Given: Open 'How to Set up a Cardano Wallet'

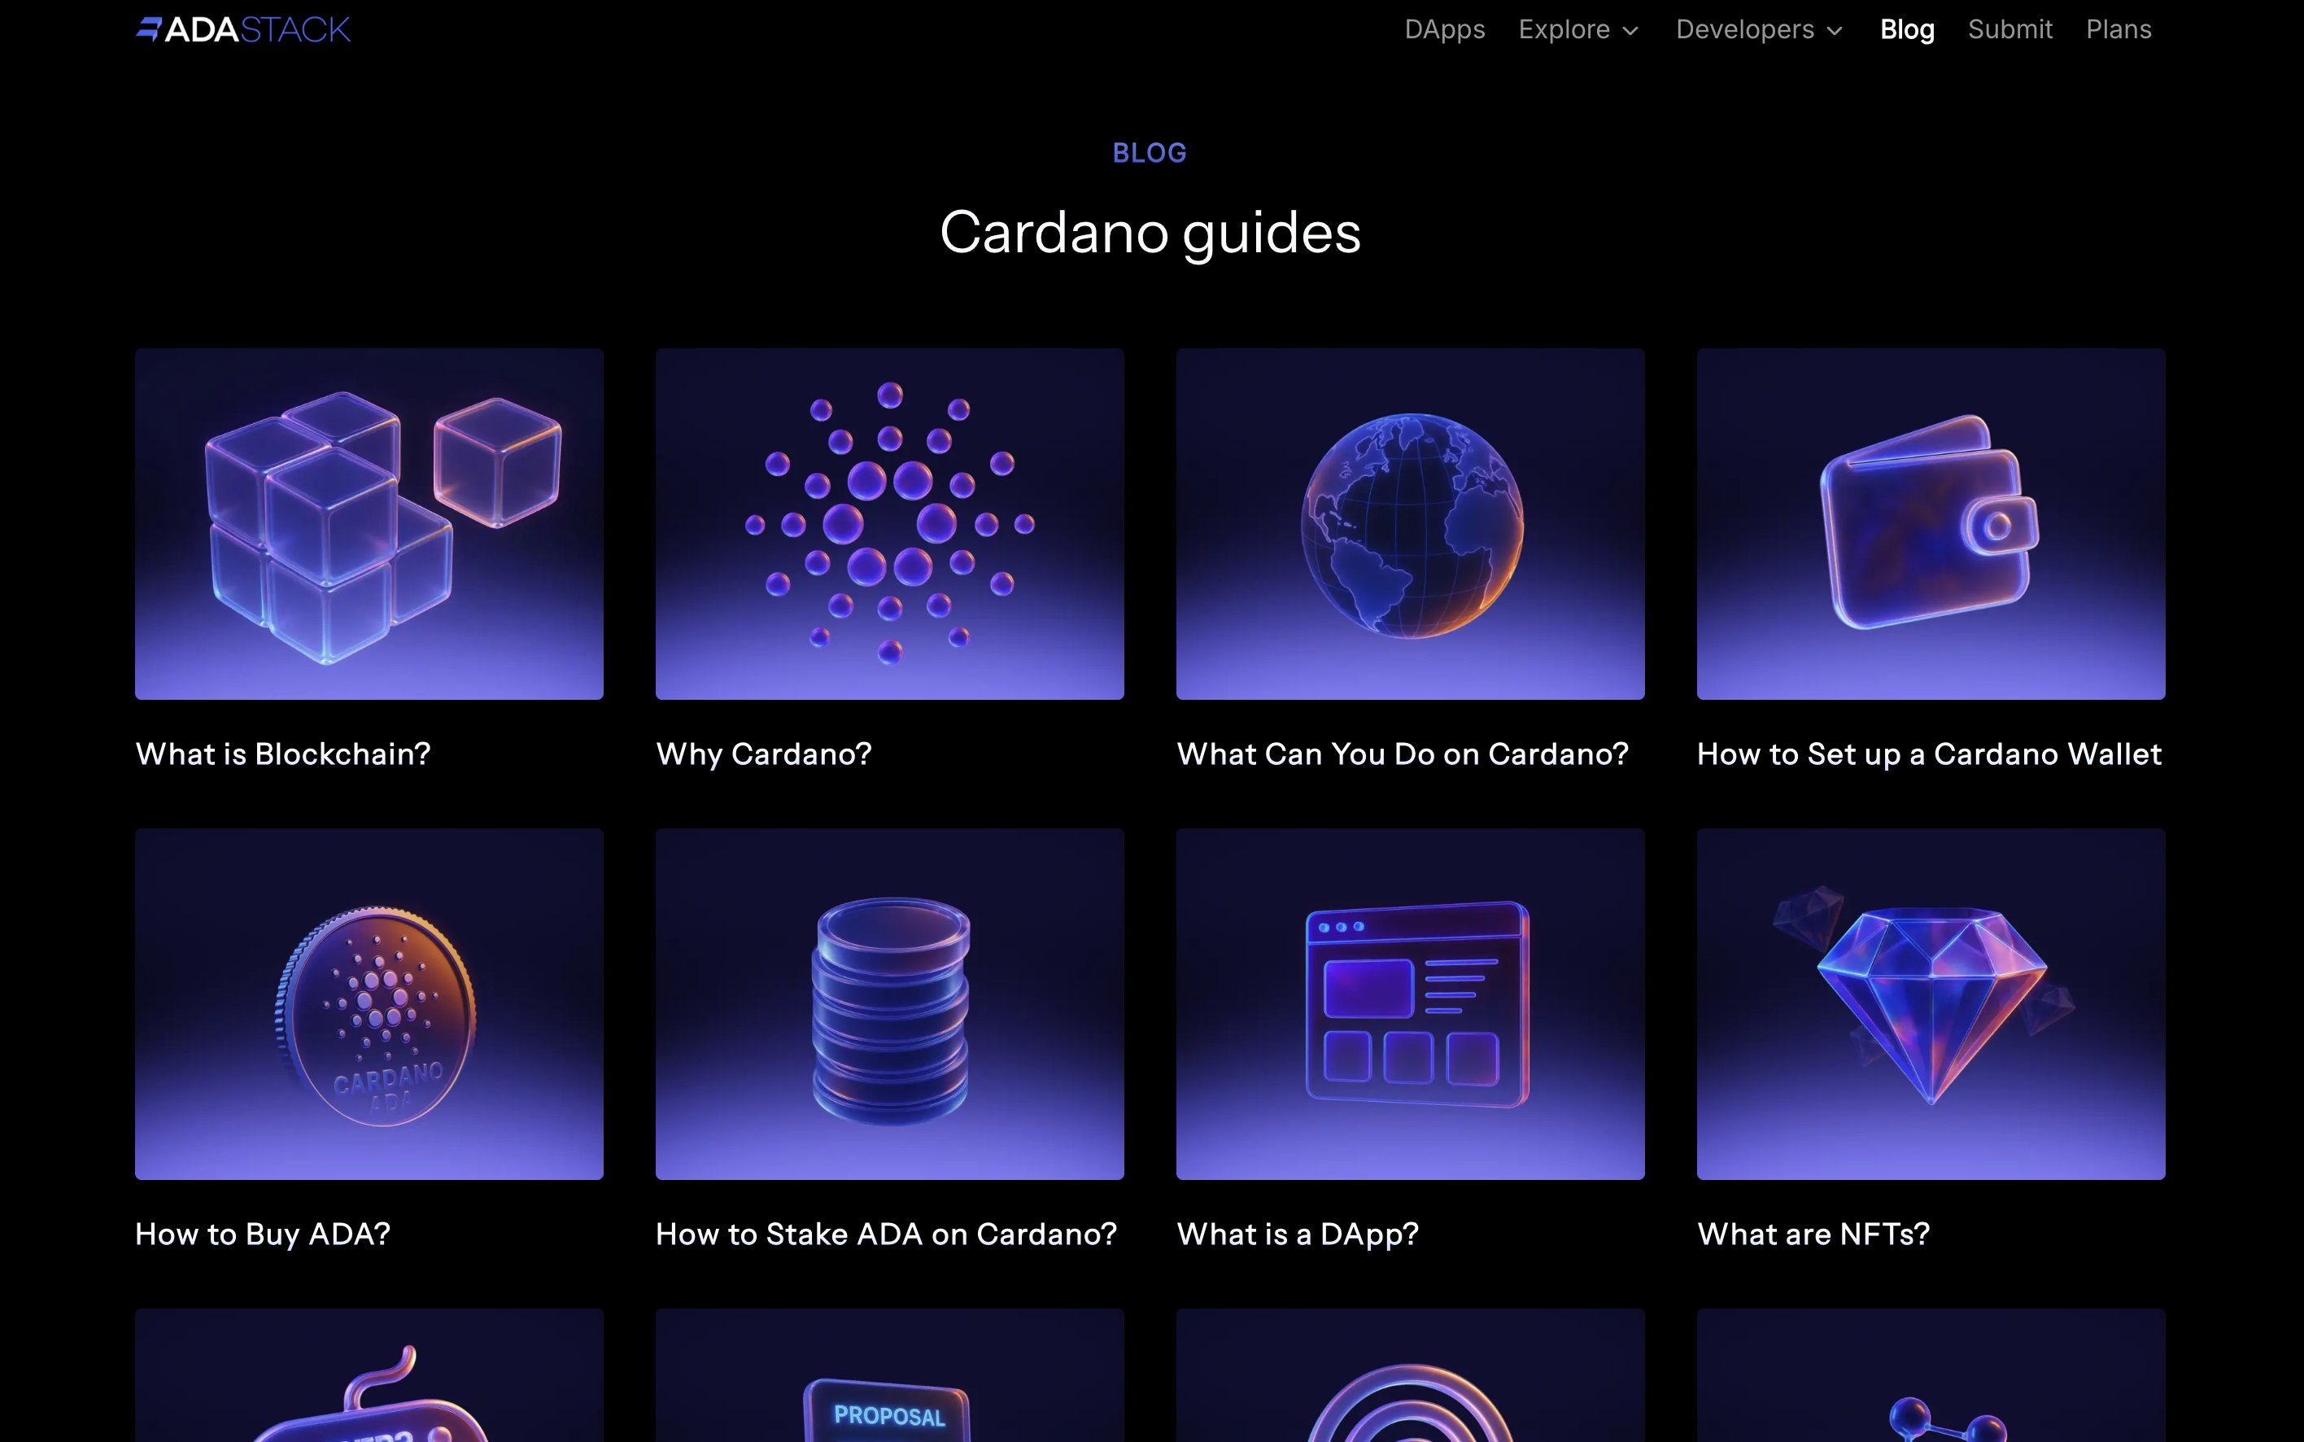Looking at the screenshot, I should pos(1930,754).
